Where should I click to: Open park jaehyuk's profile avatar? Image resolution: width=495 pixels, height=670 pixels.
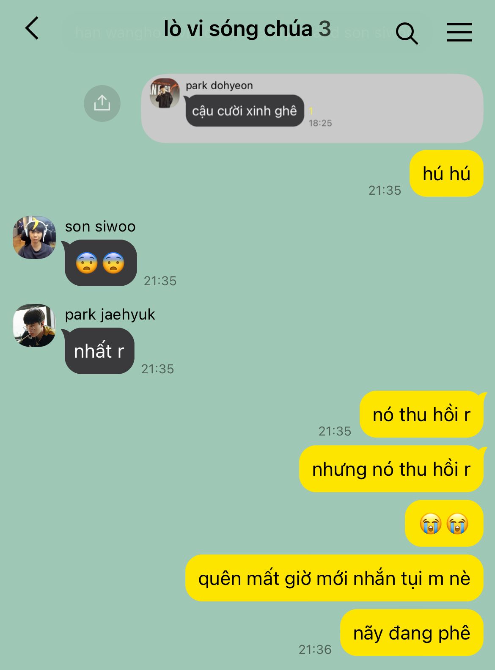pyautogui.click(x=34, y=325)
